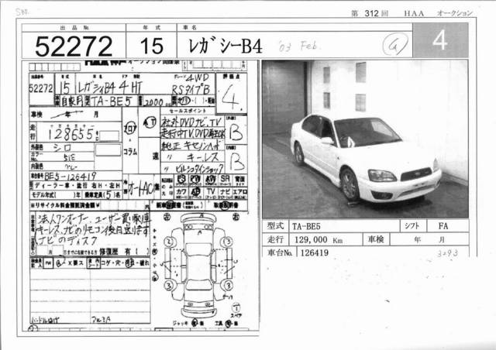Click the リサイクル料金 deposit label
496x350 pixels.
click(65, 205)
